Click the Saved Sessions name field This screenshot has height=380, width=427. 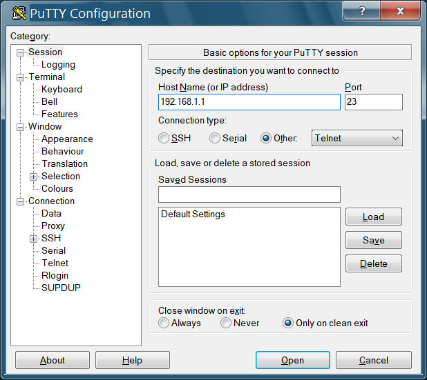[x=249, y=194]
